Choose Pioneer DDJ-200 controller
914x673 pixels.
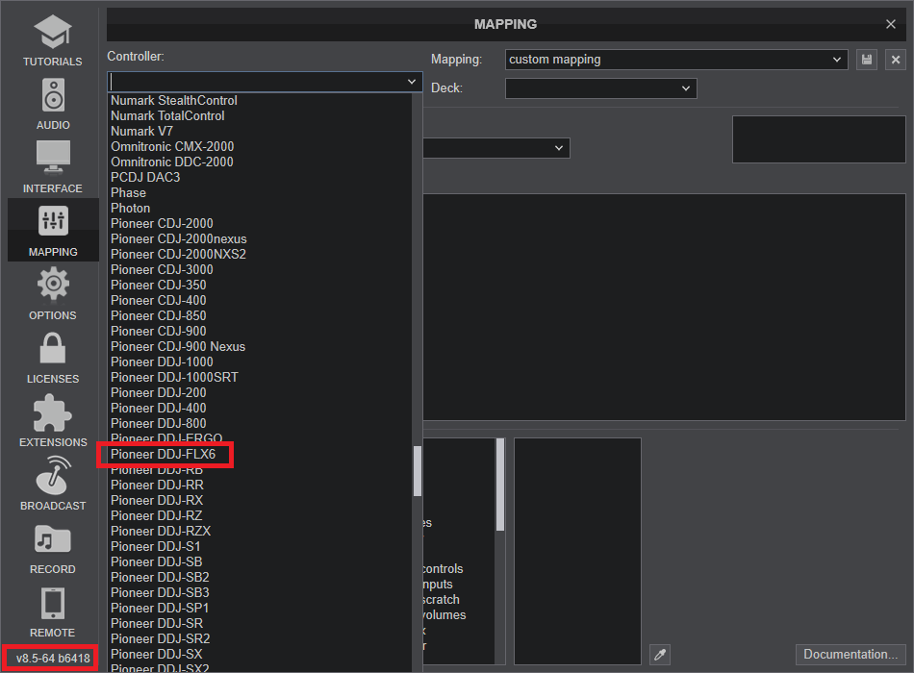point(158,392)
